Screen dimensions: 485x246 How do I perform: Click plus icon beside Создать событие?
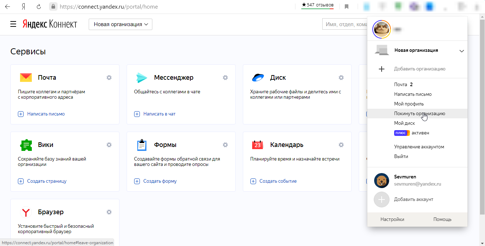click(x=253, y=181)
